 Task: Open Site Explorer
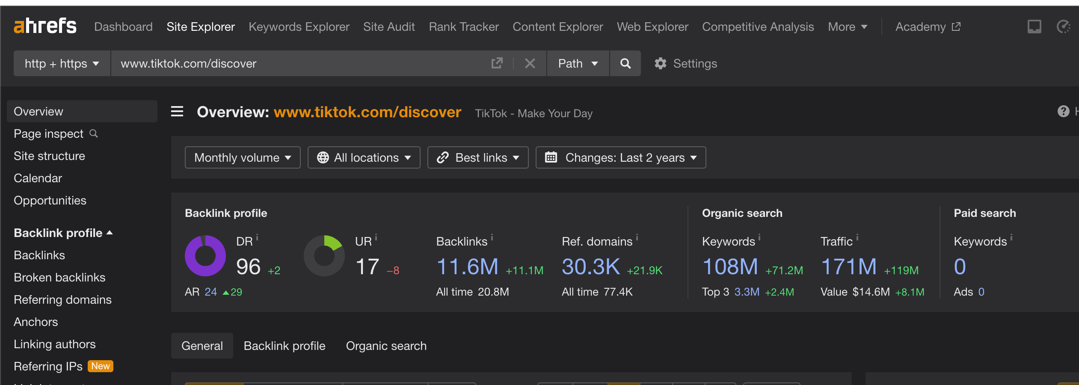point(201,27)
